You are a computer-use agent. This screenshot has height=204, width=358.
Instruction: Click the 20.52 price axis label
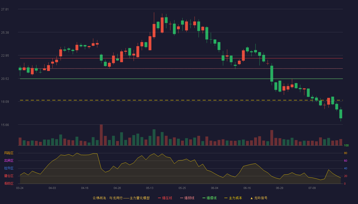click(5, 79)
